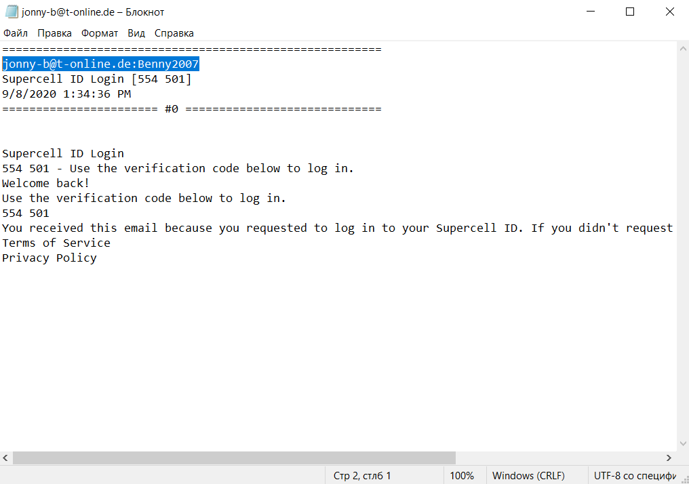Image resolution: width=689 pixels, height=484 pixels.
Task: Place cursor on Privacy Policy line
Action: tap(50, 258)
